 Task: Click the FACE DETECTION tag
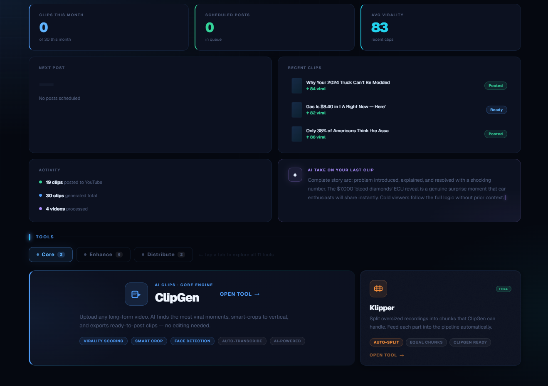(193, 341)
